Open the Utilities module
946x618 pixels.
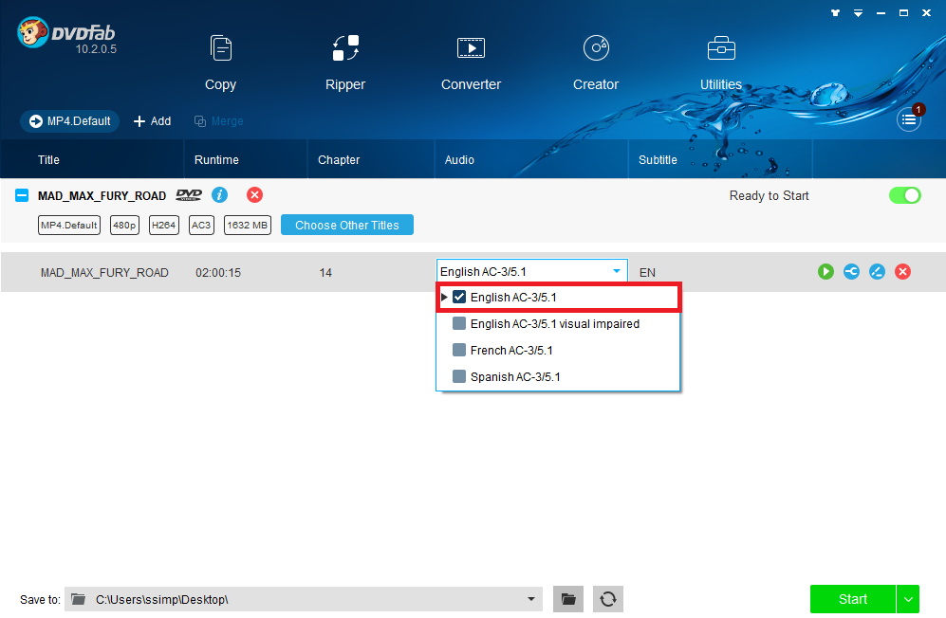721,63
